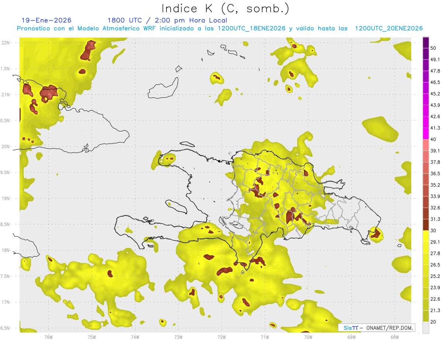This screenshot has width=443, height=342.
Task: Click the colorbar label "25.2"
Action: [435, 276]
